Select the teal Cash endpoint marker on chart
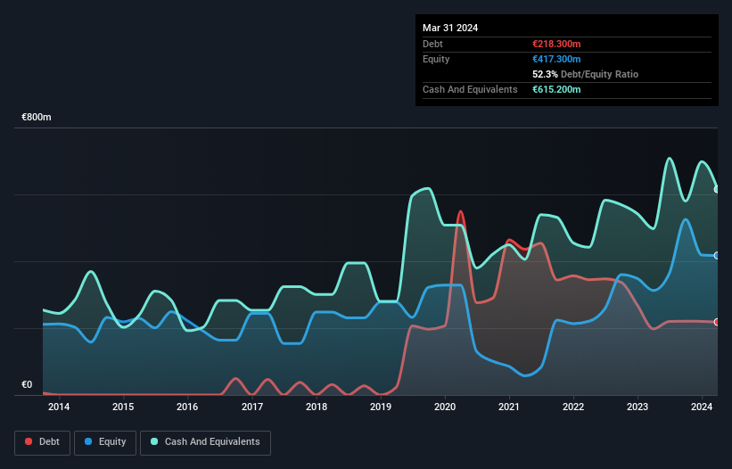Viewport: 732px width, 469px height. [x=717, y=189]
